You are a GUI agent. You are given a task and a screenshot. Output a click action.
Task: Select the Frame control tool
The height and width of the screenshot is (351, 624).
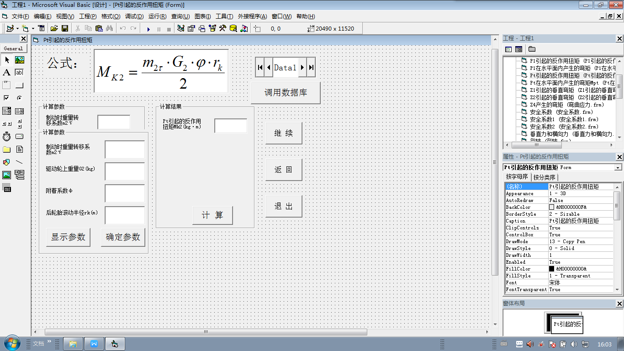click(7, 85)
